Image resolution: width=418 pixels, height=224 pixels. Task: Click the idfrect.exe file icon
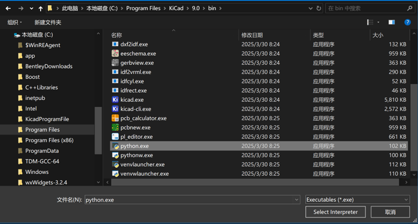[115, 90]
